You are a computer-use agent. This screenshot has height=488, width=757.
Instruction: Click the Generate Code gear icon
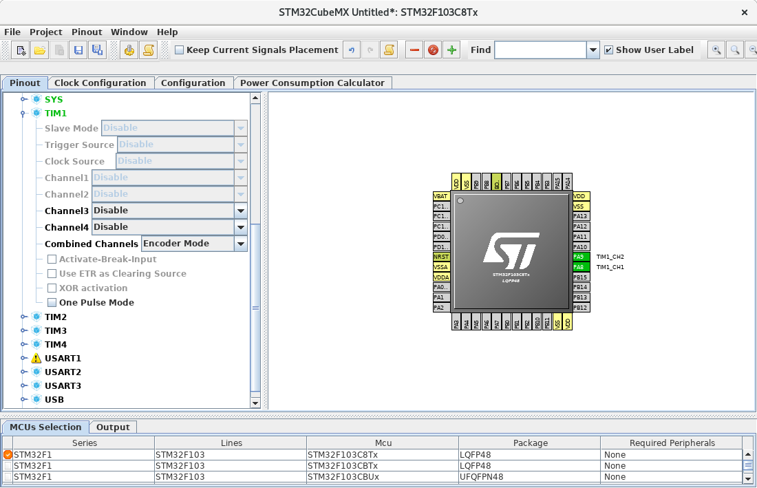[129, 50]
